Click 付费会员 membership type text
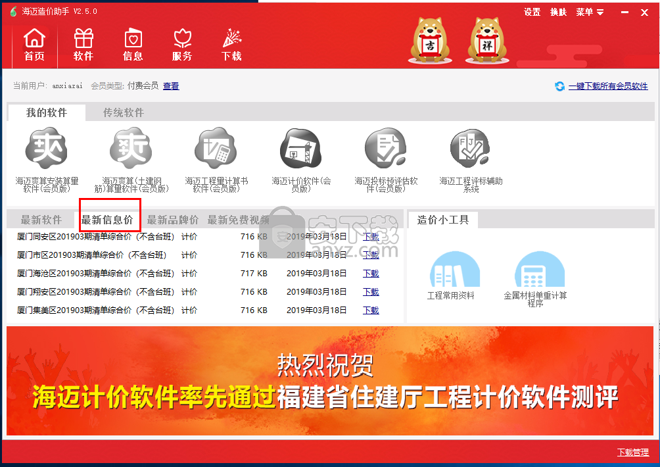This screenshot has height=467, width=660. click(143, 86)
